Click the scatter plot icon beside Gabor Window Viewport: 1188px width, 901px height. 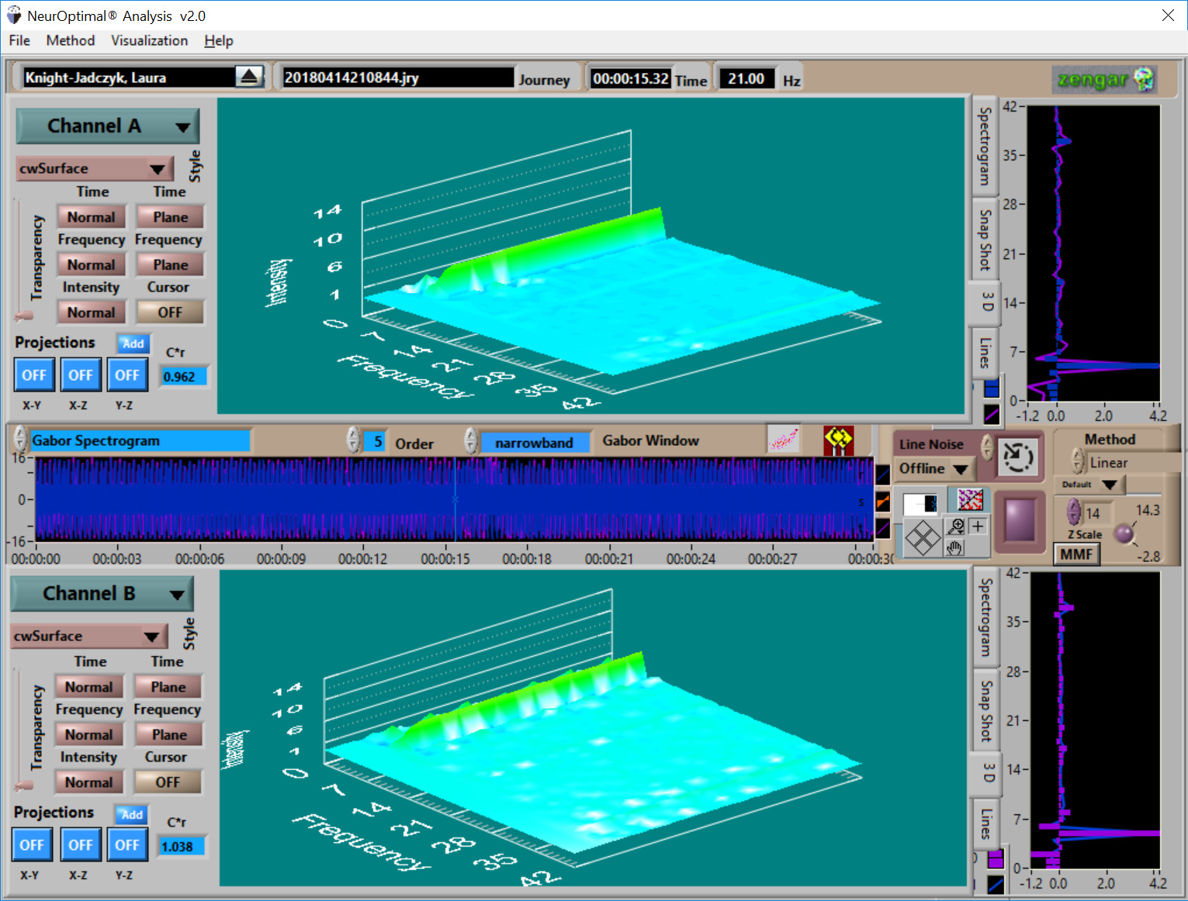tap(784, 440)
